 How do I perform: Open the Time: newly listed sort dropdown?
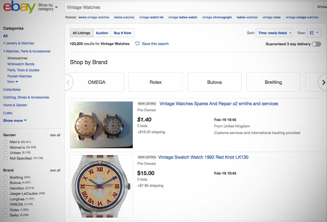tap(274, 32)
